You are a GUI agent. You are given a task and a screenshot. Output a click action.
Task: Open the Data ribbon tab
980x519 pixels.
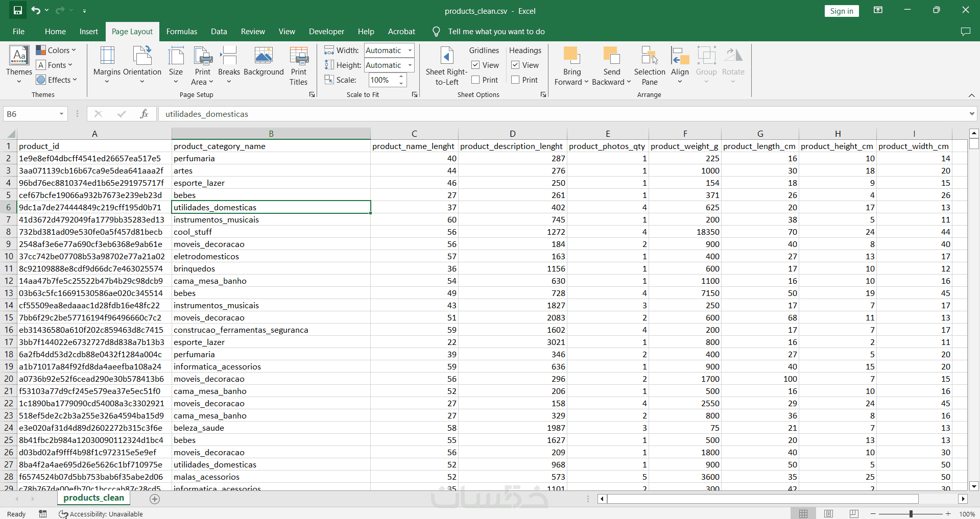(219, 32)
